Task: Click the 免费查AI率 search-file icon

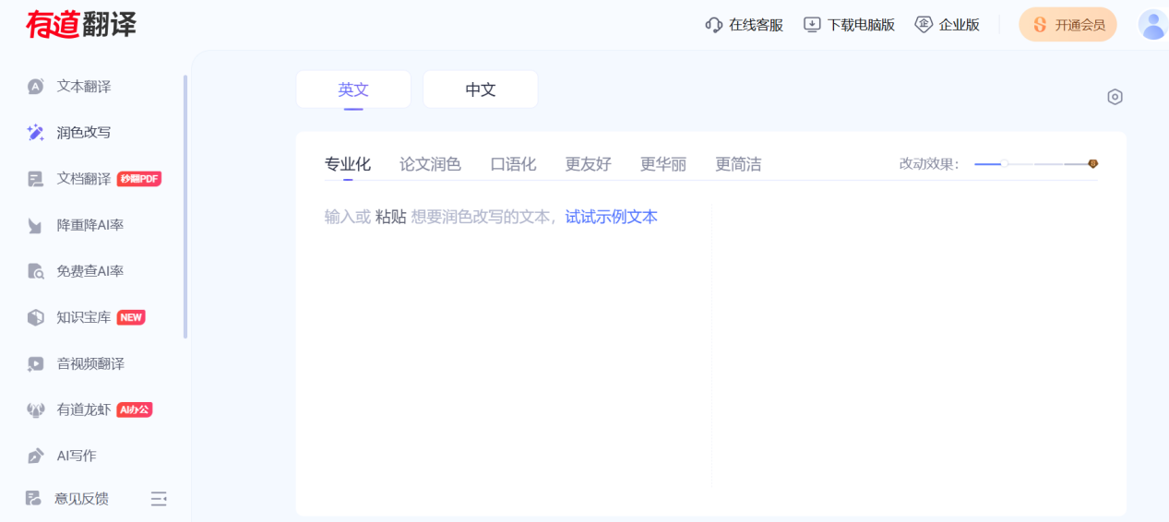Action: 36,271
